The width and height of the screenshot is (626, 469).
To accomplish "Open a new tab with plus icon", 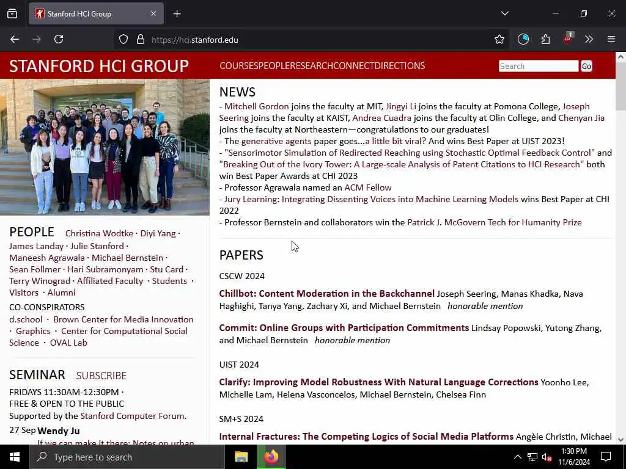I will 177,14.
